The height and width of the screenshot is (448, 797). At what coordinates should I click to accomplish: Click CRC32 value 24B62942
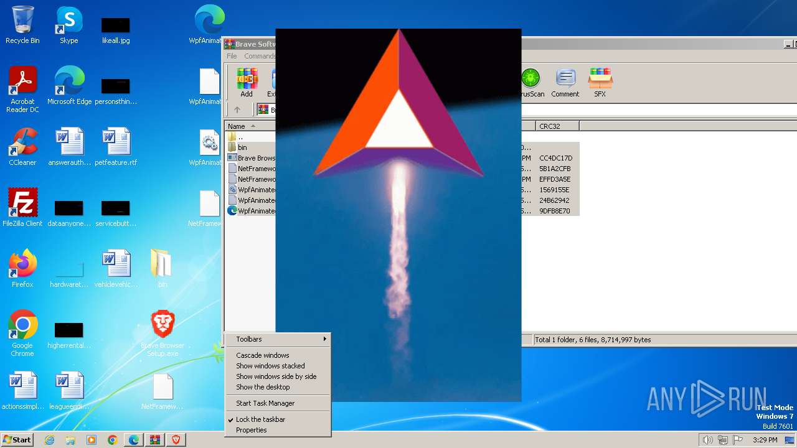point(554,200)
